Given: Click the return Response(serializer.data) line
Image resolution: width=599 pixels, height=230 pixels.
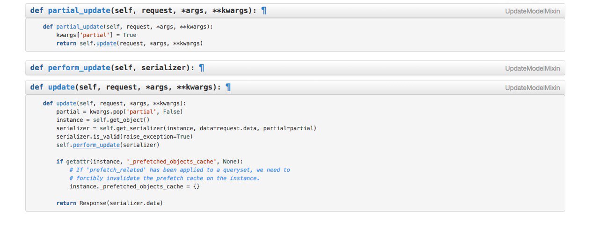Looking at the screenshot, I should [x=110, y=203].
